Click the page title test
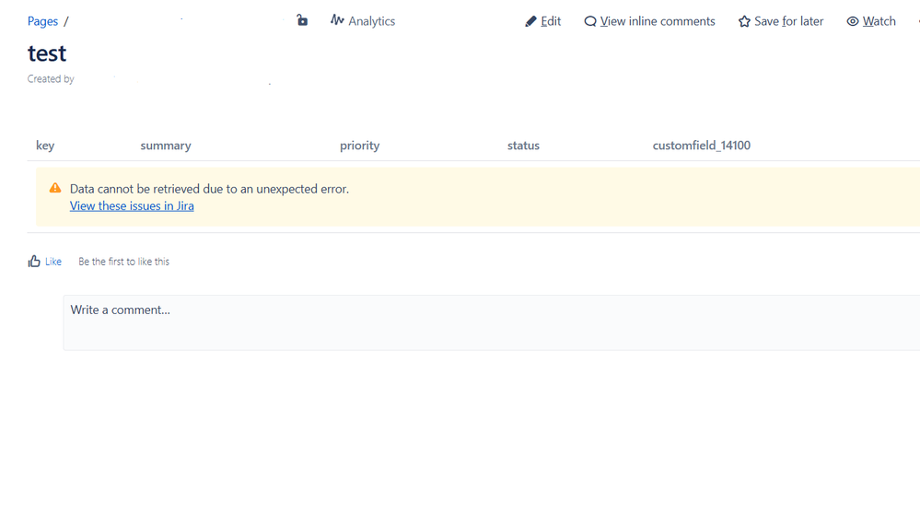 (47, 53)
